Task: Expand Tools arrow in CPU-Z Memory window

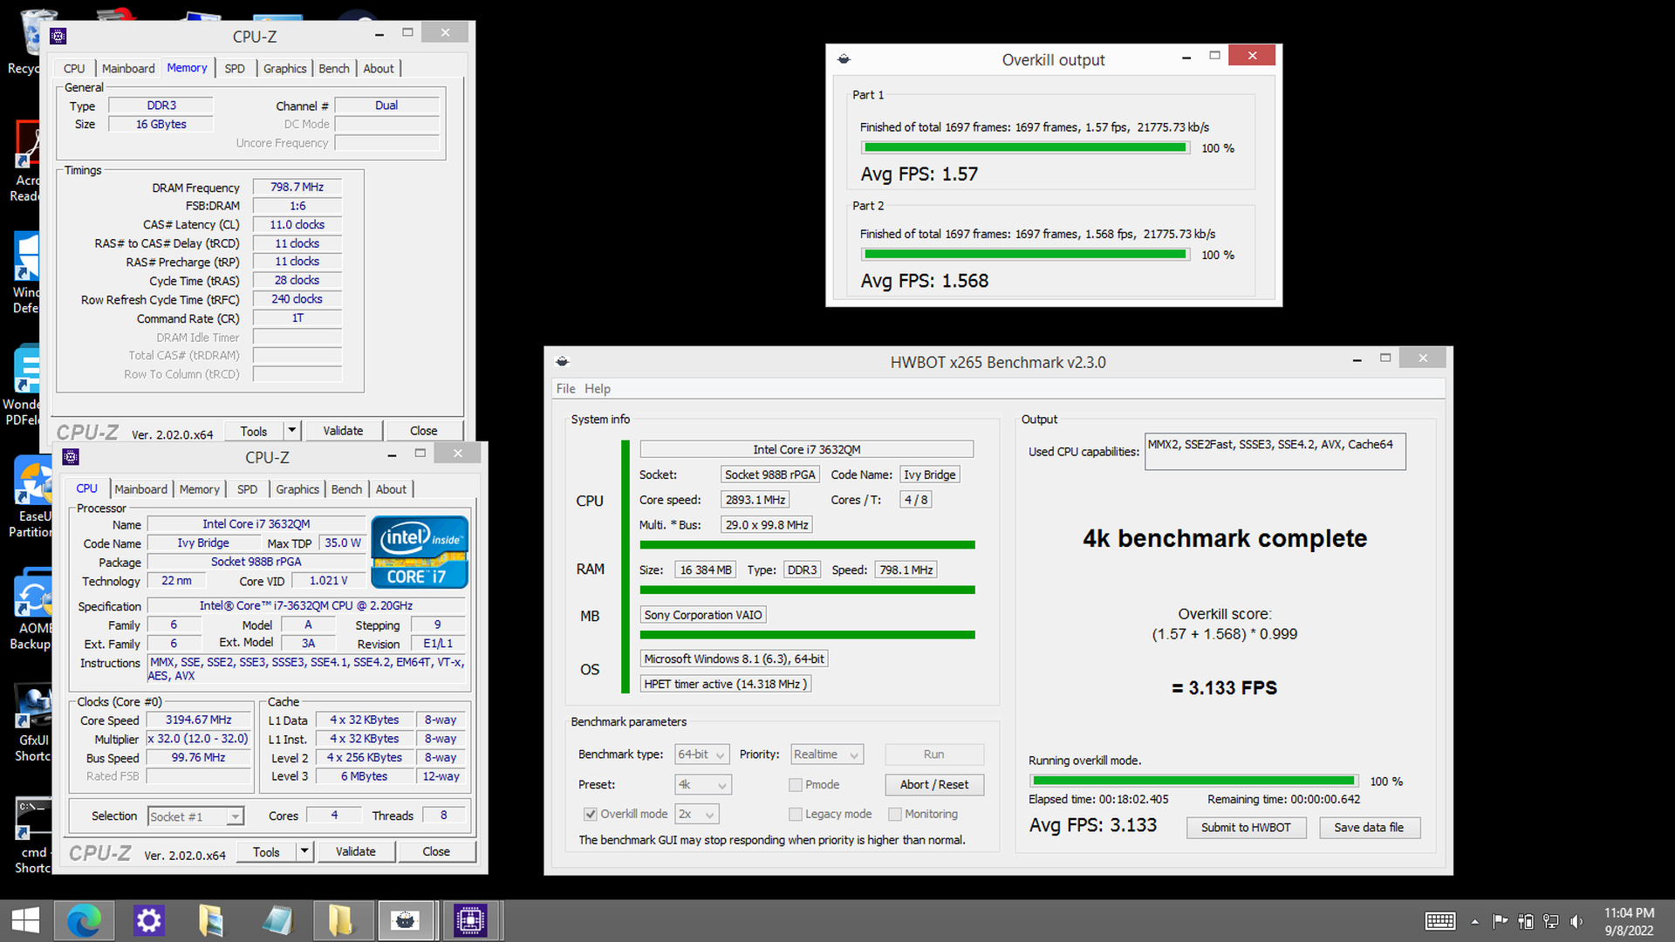Action: [292, 431]
